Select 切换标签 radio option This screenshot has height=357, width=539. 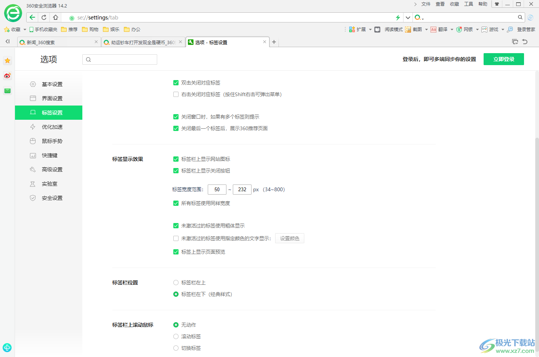point(176,348)
